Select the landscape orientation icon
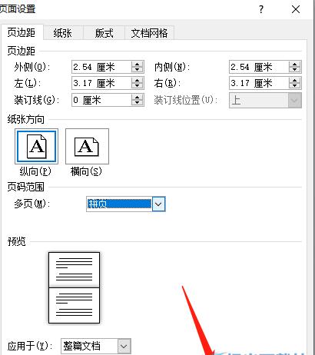The image size is (315, 355). pyautogui.click(x=87, y=146)
